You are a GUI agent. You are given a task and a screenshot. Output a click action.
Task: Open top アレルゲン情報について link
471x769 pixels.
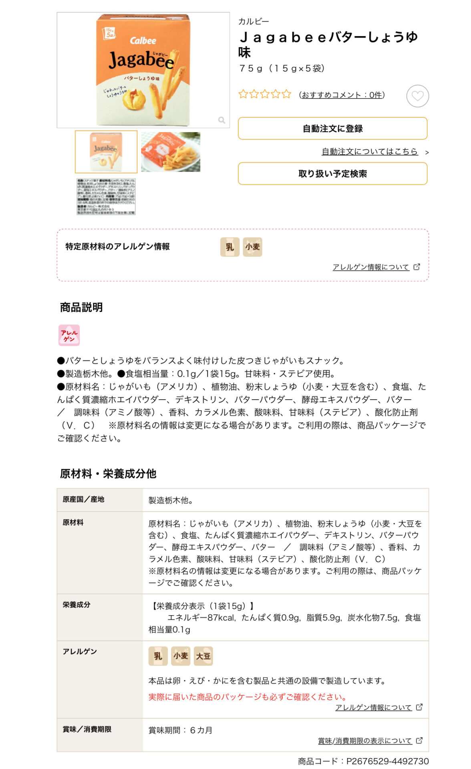pos(371,267)
